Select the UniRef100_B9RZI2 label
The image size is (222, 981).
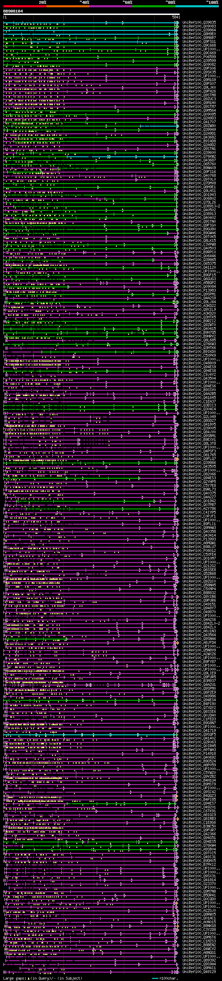[x=199, y=321]
